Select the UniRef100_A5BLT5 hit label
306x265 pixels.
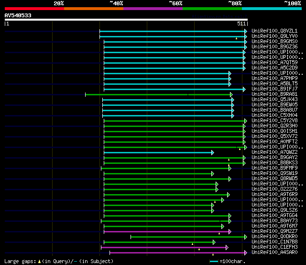click(x=274, y=84)
